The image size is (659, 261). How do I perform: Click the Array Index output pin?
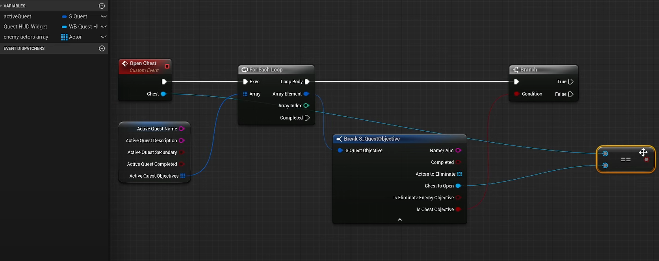pyautogui.click(x=306, y=106)
